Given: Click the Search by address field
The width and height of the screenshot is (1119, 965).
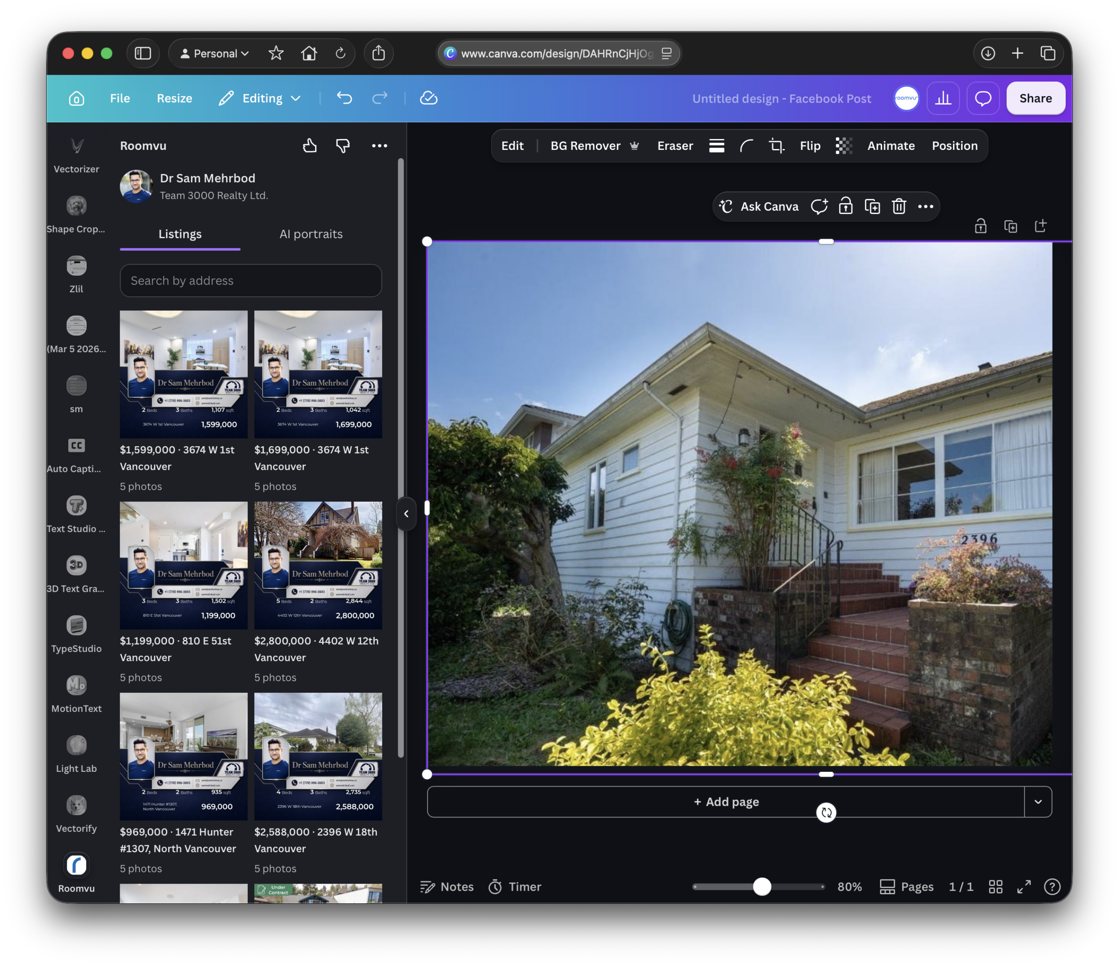Looking at the screenshot, I should click(x=250, y=280).
